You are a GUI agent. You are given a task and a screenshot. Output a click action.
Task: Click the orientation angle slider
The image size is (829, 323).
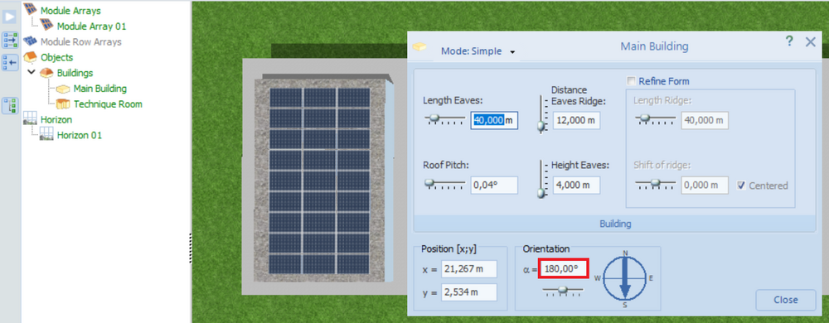[x=563, y=290]
